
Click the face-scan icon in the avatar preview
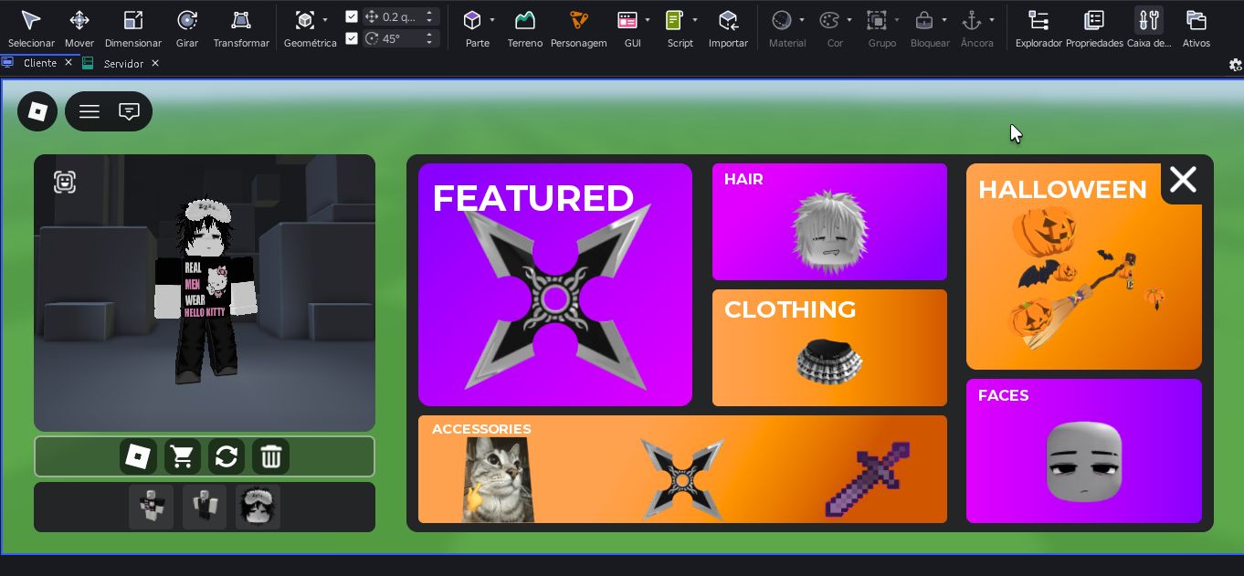click(64, 182)
